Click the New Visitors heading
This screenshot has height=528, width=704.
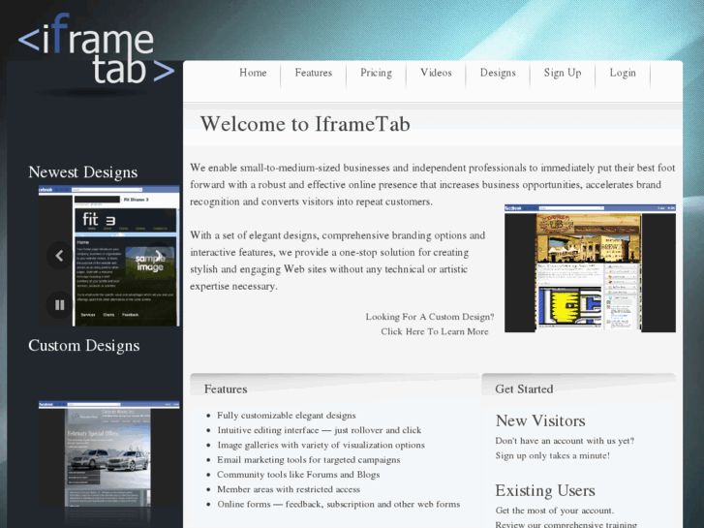click(x=540, y=420)
